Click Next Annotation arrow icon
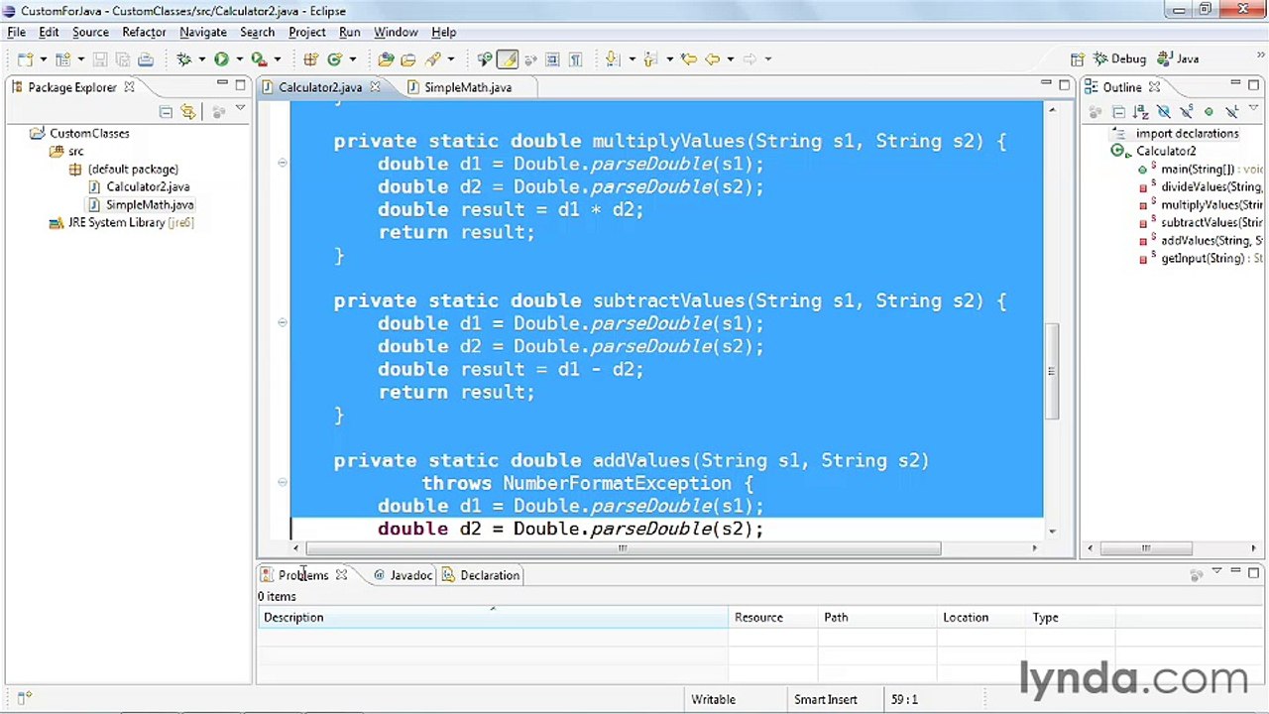 click(613, 59)
